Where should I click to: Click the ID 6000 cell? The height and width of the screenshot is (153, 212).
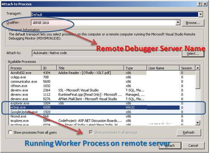click(47, 107)
